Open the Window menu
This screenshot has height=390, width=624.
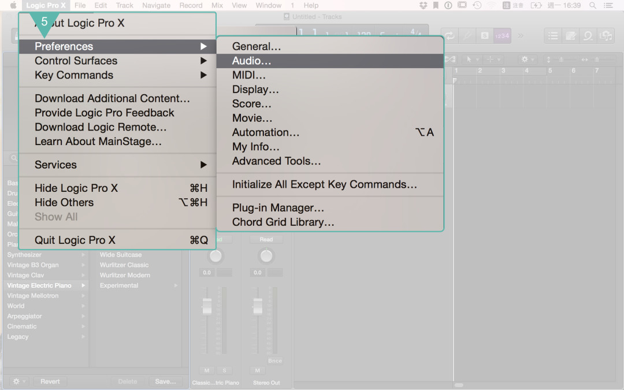coord(269,5)
